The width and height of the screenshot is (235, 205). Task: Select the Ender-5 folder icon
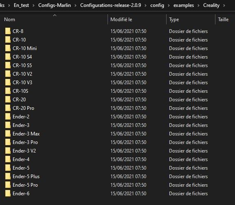(x=8, y=168)
